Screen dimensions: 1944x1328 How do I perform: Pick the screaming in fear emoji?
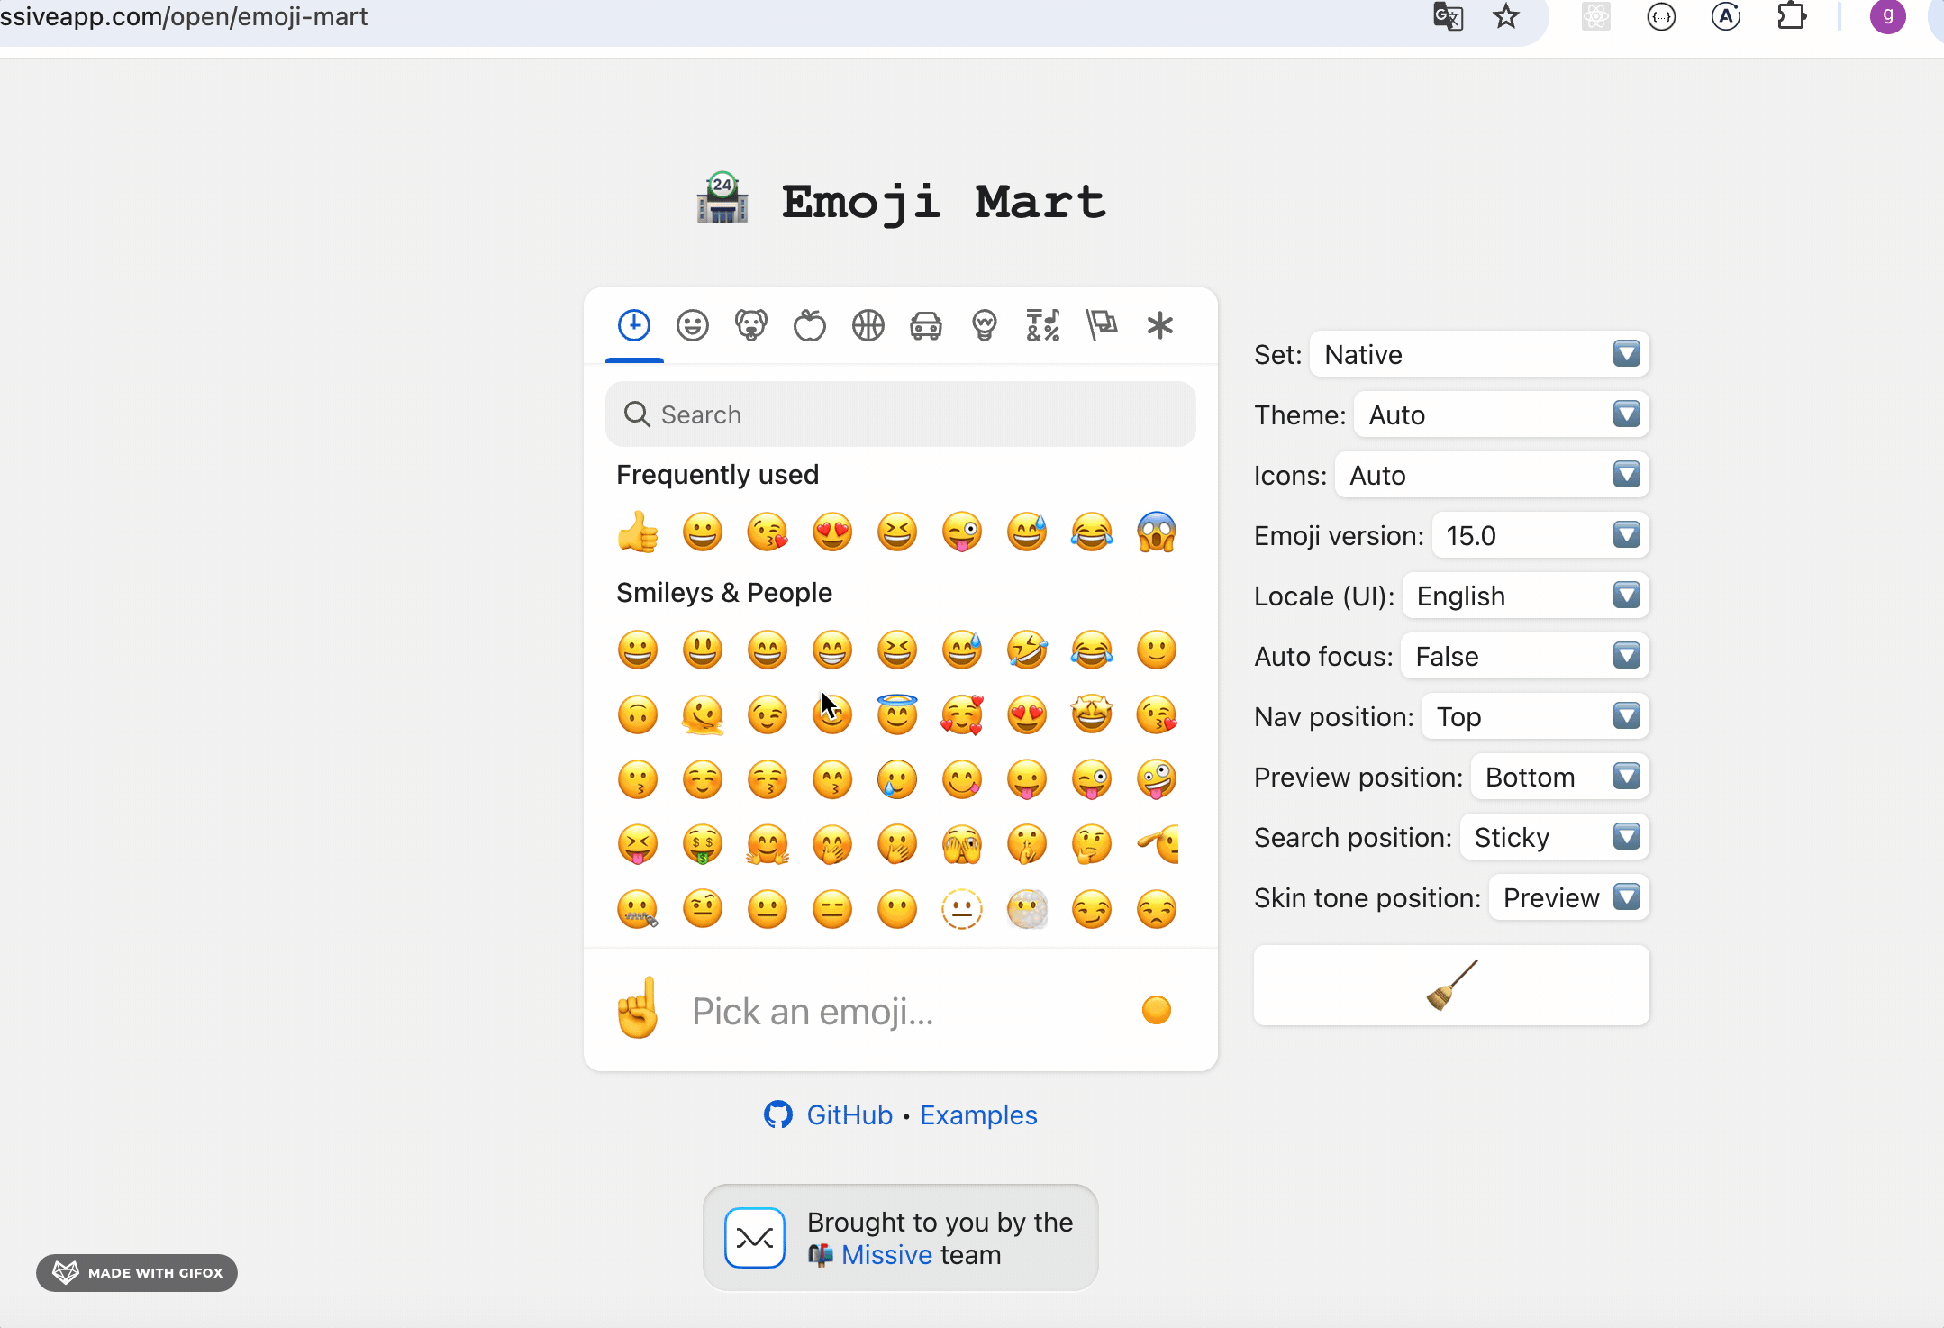click(x=1157, y=532)
